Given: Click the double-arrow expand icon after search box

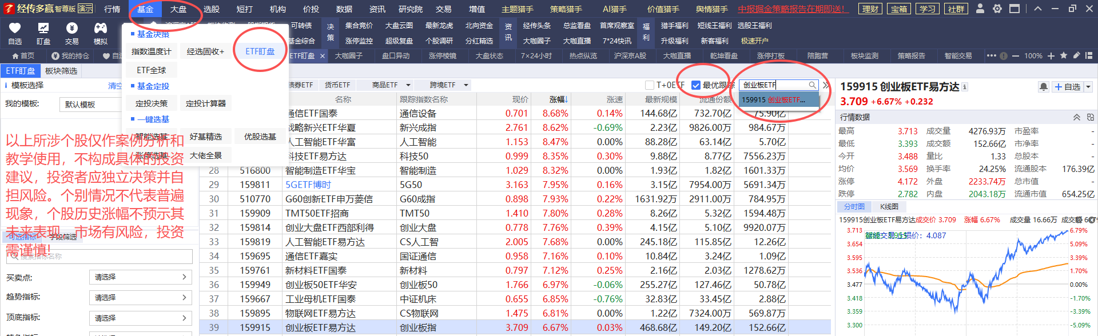Looking at the screenshot, I should click(x=826, y=85).
